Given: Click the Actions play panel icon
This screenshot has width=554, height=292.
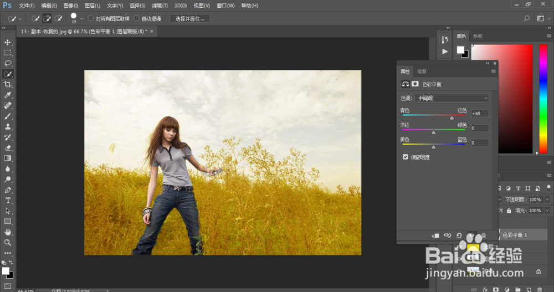Looking at the screenshot, I should [445, 52].
